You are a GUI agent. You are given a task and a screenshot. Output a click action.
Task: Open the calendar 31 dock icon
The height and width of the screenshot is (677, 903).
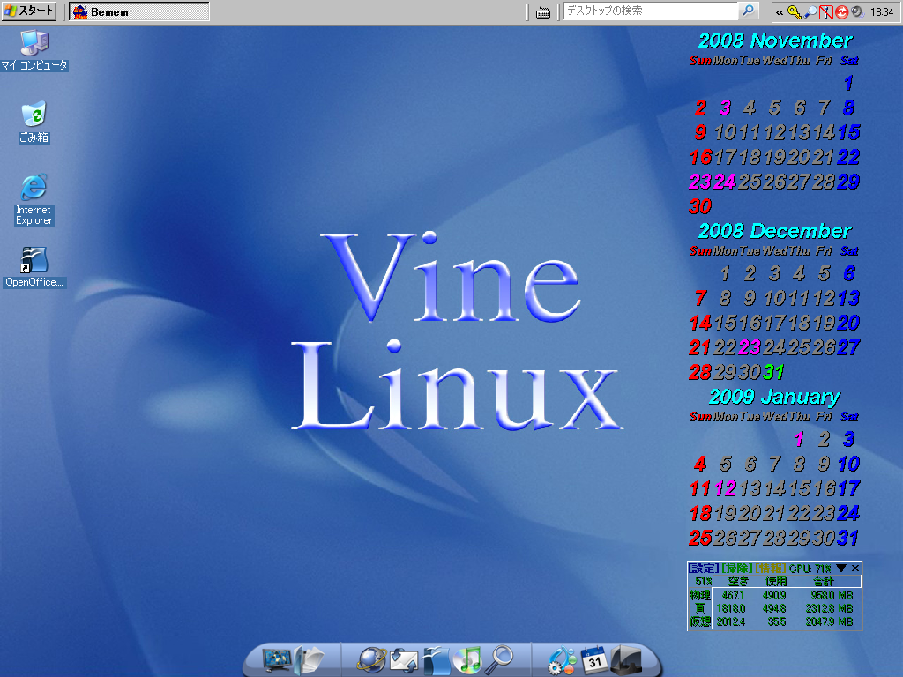pos(594,659)
